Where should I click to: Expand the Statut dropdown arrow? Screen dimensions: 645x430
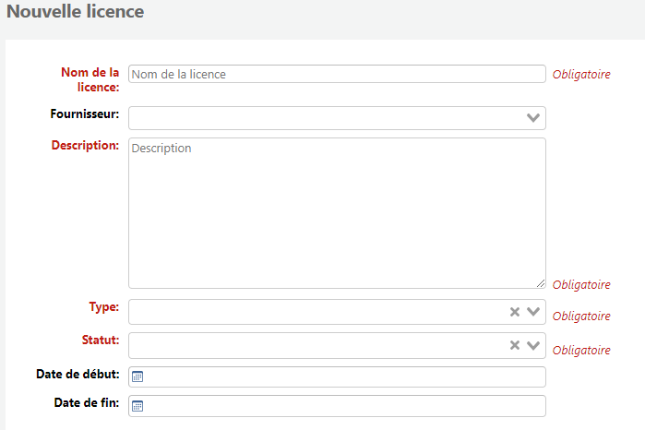click(x=533, y=345)
